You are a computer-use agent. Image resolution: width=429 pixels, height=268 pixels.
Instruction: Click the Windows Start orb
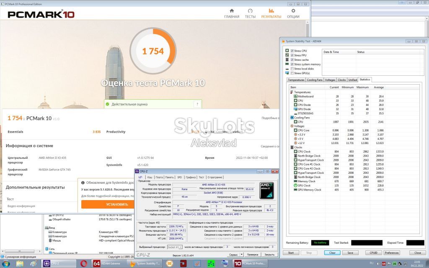coord(5,264)
